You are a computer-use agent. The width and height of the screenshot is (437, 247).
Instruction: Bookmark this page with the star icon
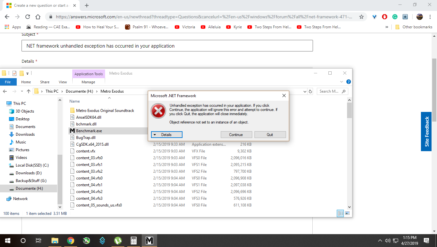point(361,17)
